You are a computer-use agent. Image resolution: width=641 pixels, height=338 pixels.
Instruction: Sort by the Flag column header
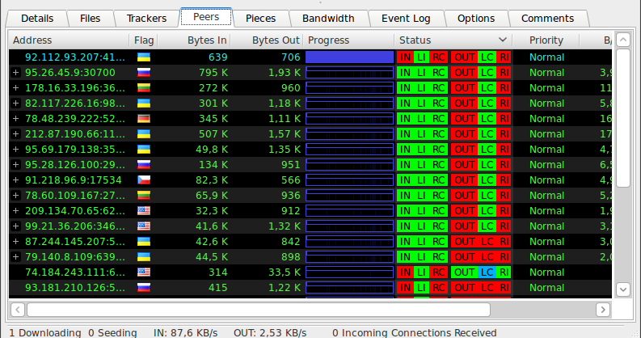coord(144,40)
